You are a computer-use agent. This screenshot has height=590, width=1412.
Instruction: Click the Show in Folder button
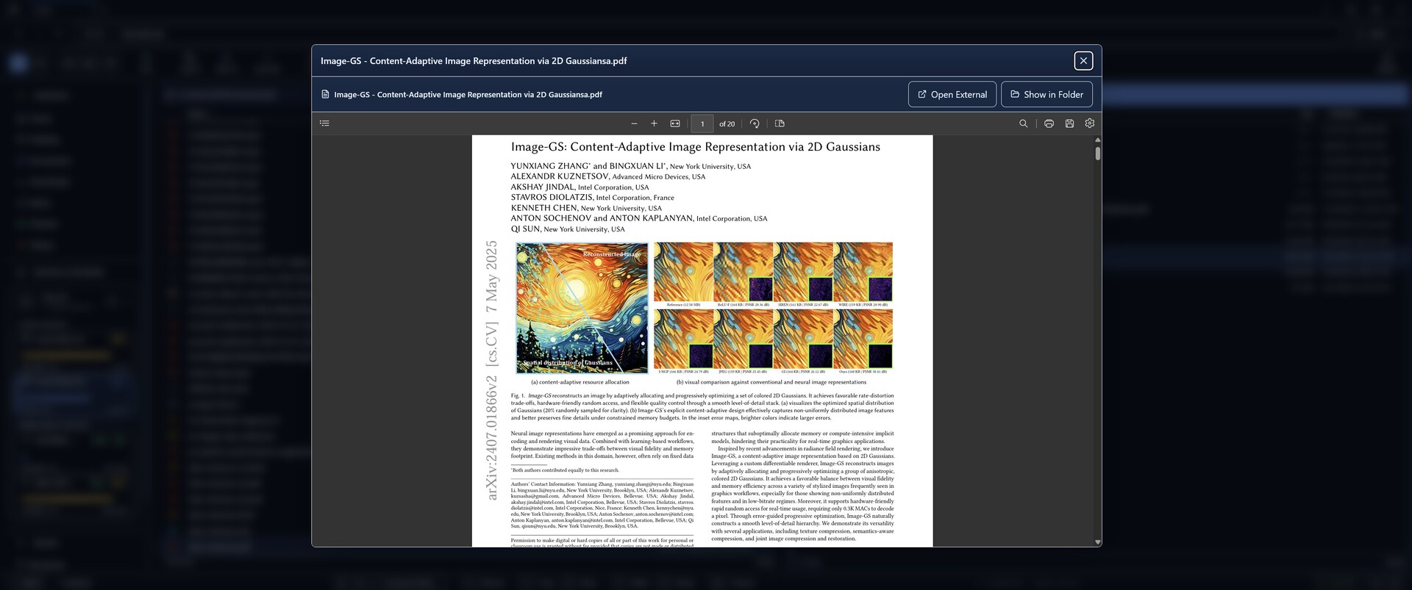click(x=1046, y=94)
